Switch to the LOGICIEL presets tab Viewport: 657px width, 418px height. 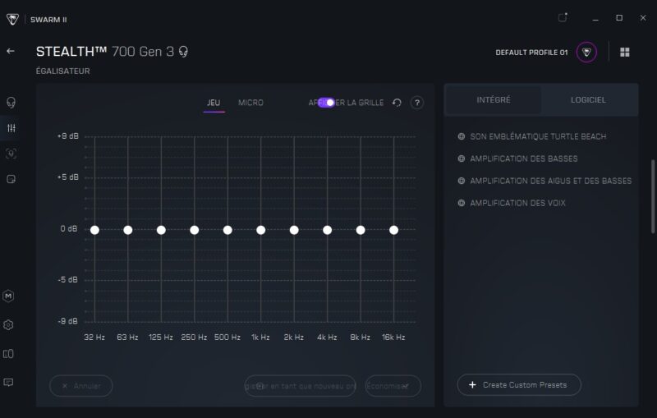coord(588,100)
